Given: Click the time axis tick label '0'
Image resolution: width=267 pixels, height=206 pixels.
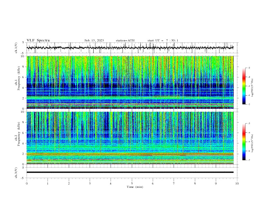Looking at the screenshot, I should tap(27, 183).
